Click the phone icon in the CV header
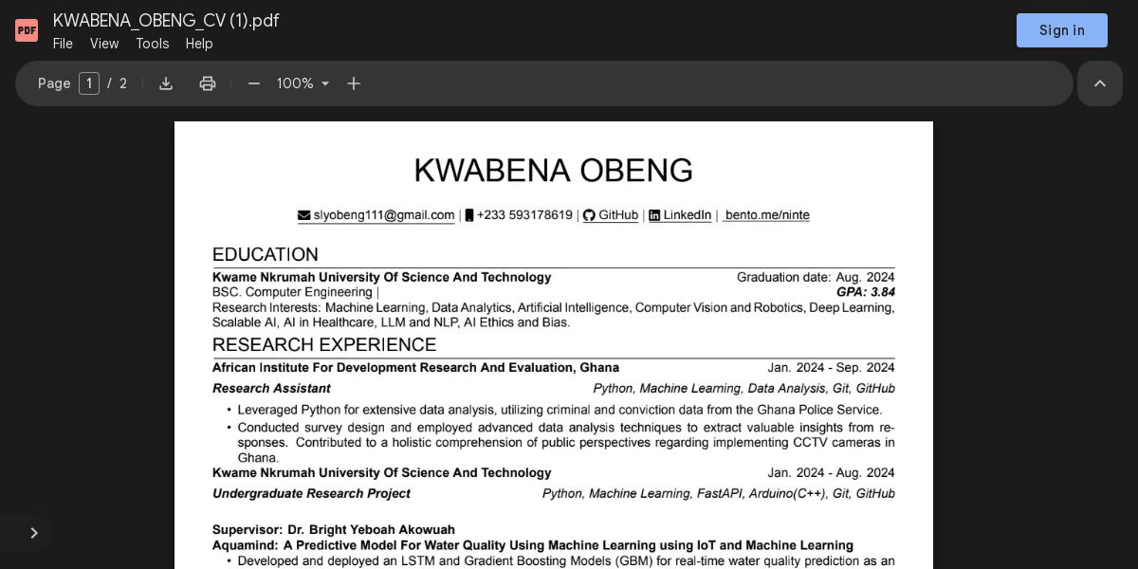This screenshot has width=1138, height=569. coord(469,215)
